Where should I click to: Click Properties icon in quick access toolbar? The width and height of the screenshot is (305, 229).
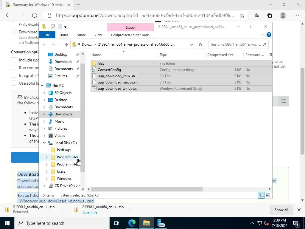point(53,27)
